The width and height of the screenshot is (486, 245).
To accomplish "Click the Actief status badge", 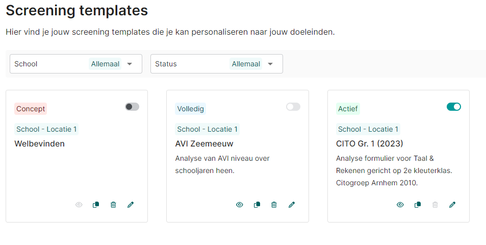I will (x=348, y=109).
